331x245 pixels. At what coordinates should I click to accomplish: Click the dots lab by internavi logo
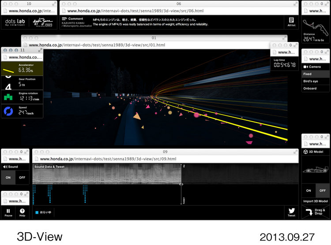[x=15, y=22]
